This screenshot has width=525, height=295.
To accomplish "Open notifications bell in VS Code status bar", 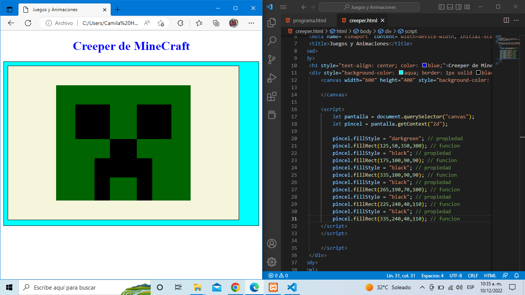I will pyautogui.click(x=517, y=275).
